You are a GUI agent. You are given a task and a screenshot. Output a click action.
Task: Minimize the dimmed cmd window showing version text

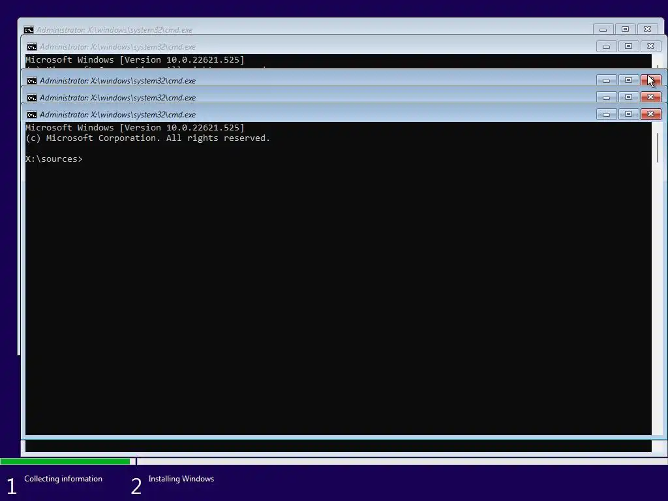[606, 46]
